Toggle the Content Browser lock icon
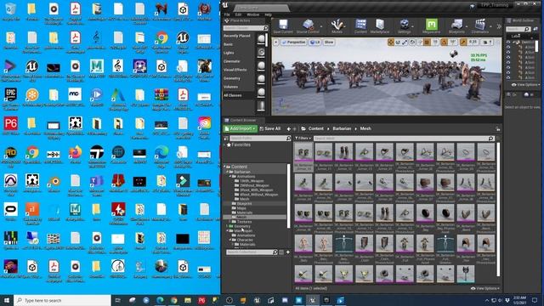This screenshot has width=544, height=306. (498, 128)
